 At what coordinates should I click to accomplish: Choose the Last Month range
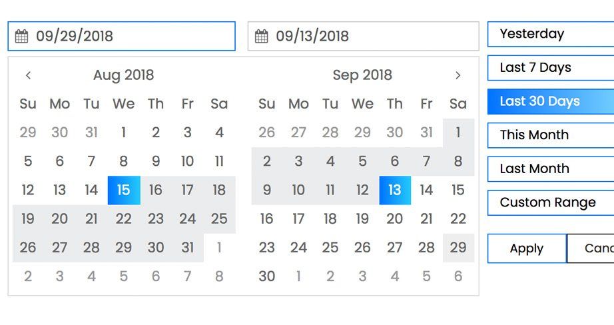pyautogui.click(x=551, y=169)
